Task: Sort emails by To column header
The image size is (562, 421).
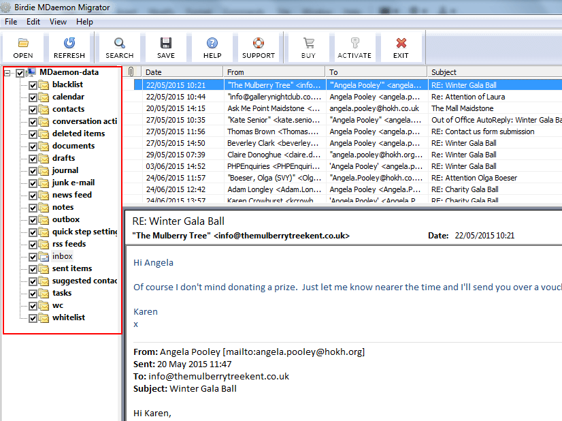Action: 376,72
